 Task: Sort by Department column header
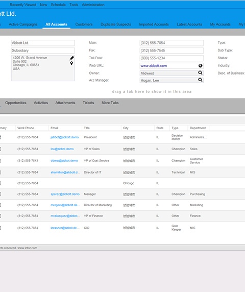(x=198, y=128)
